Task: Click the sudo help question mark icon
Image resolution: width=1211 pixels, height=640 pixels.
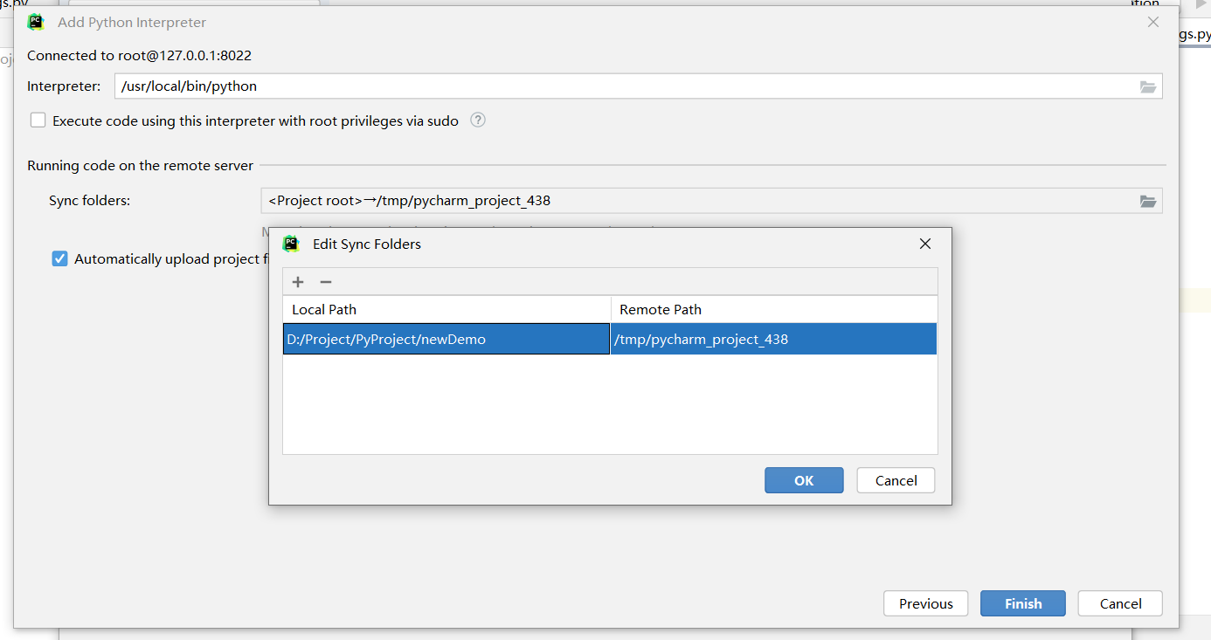Action: click(478, 120)
